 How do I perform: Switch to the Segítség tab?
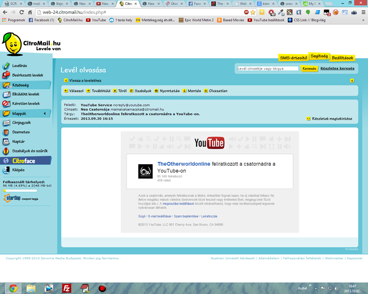point(319,56)
